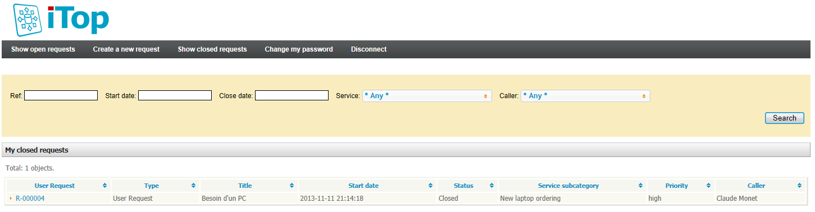Sort the Type column using its arrows
This screenshot has width=815, height=212.
(193, 186)
